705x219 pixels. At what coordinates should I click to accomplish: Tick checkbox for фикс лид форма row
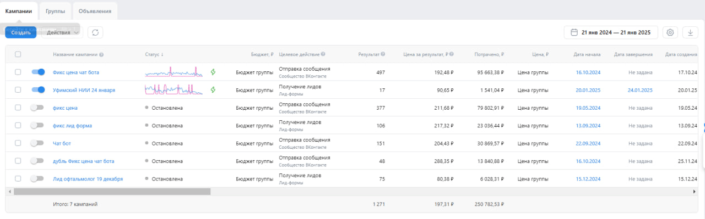tap(18, 125)
